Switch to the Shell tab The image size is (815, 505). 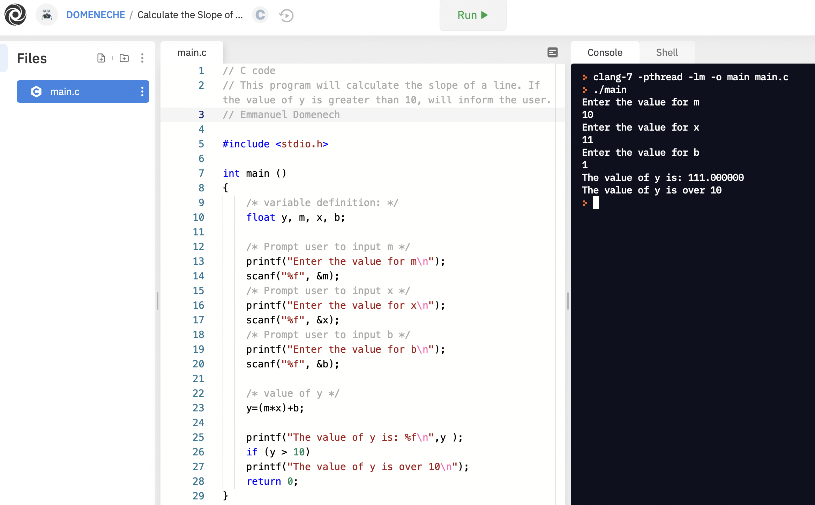tap(667, 52)
